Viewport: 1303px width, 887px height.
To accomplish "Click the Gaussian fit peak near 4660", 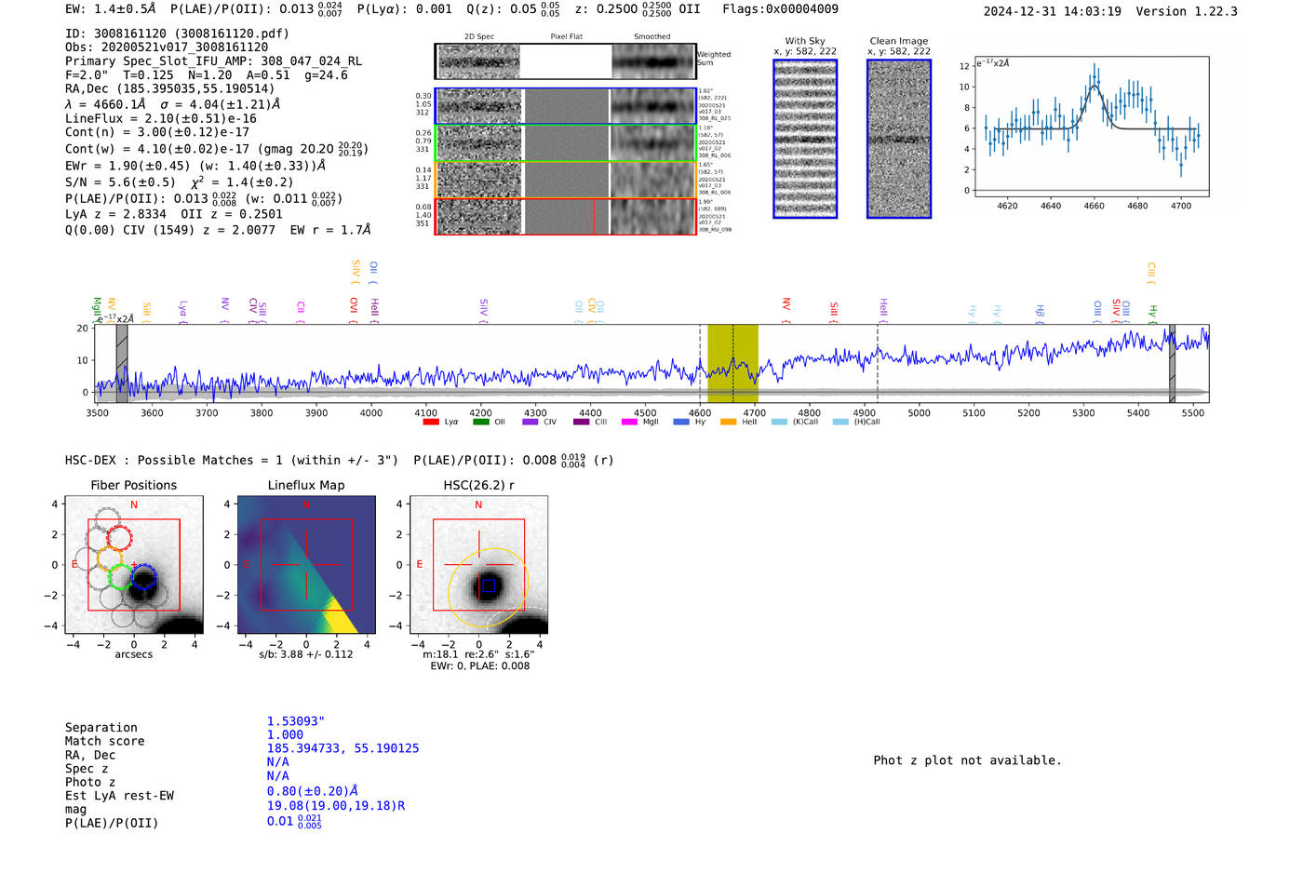I will (1095, 87).
